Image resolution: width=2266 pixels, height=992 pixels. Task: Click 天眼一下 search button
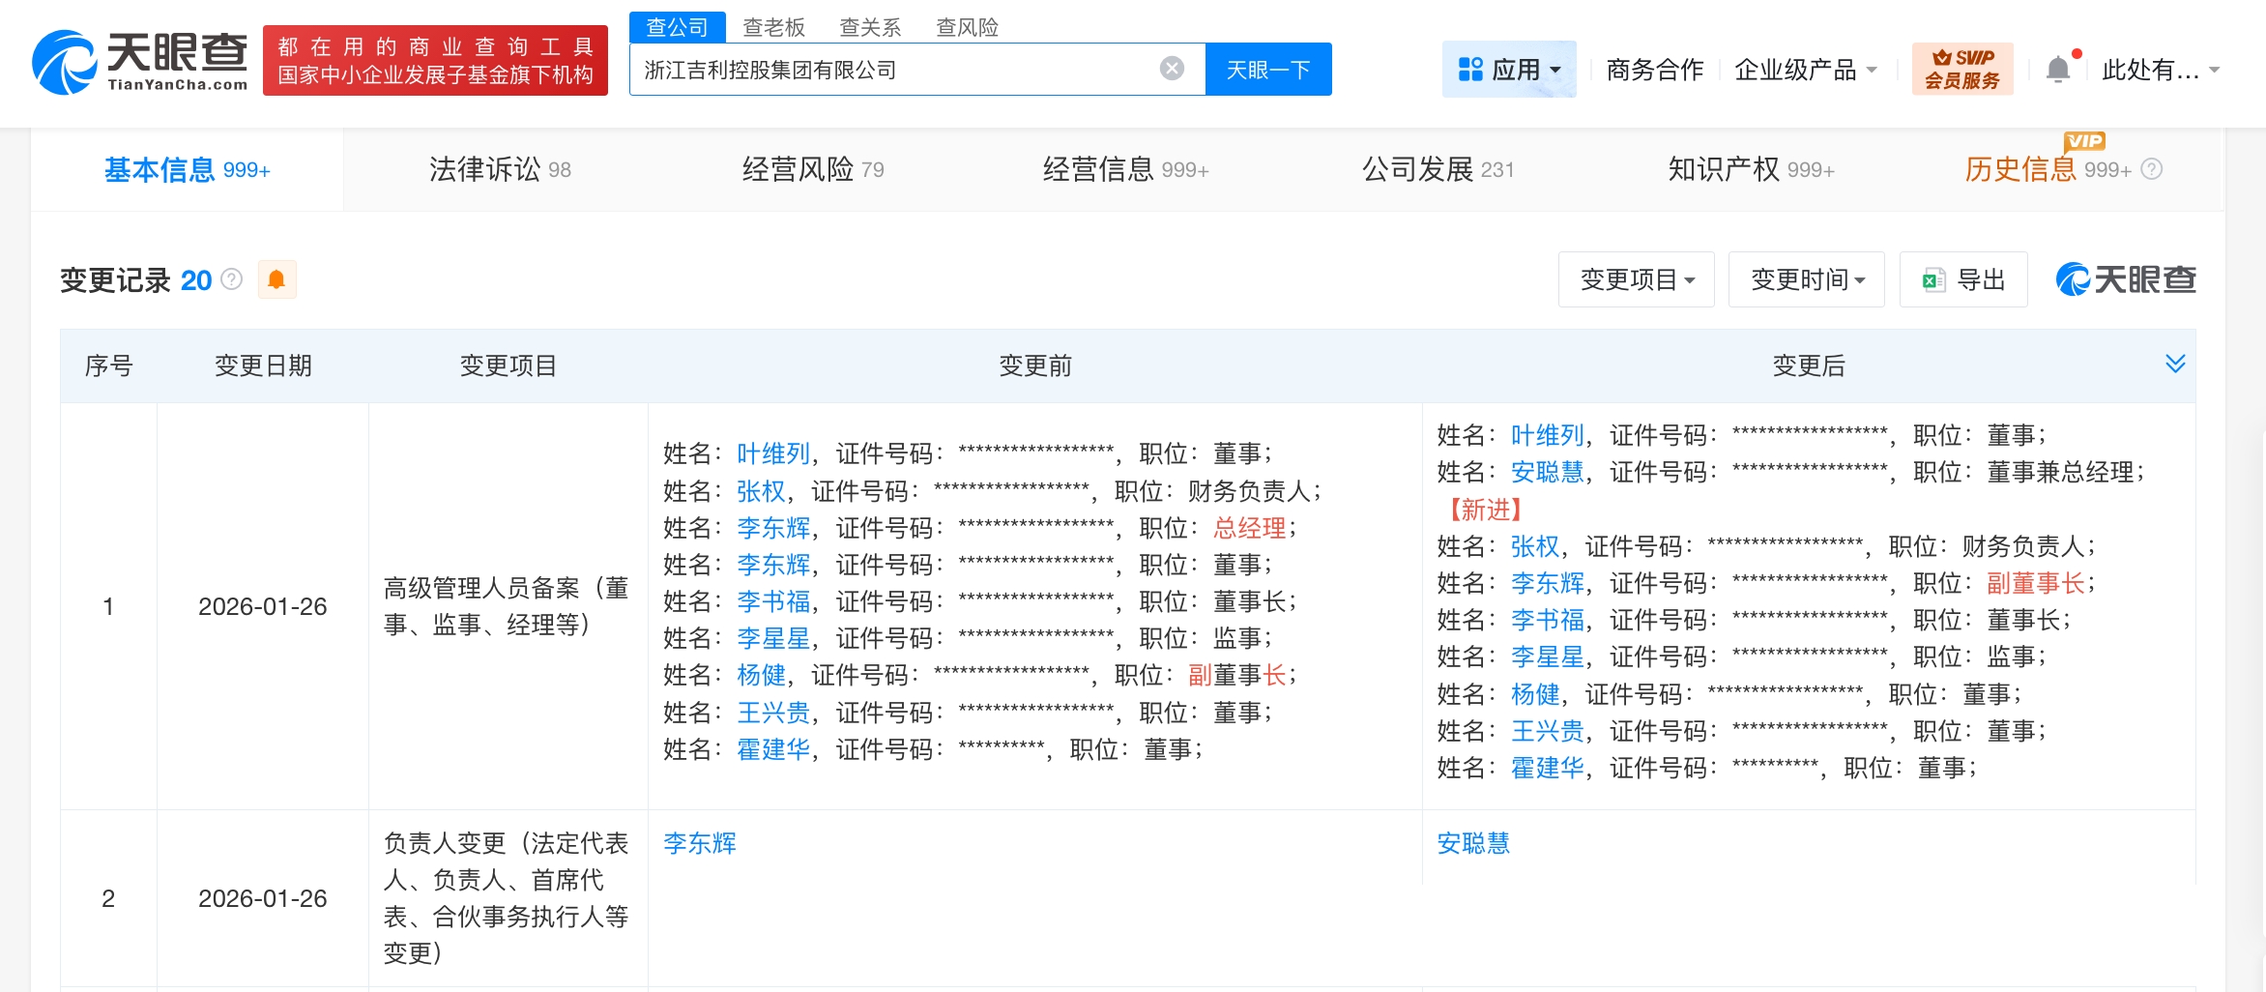point(1267,70)
